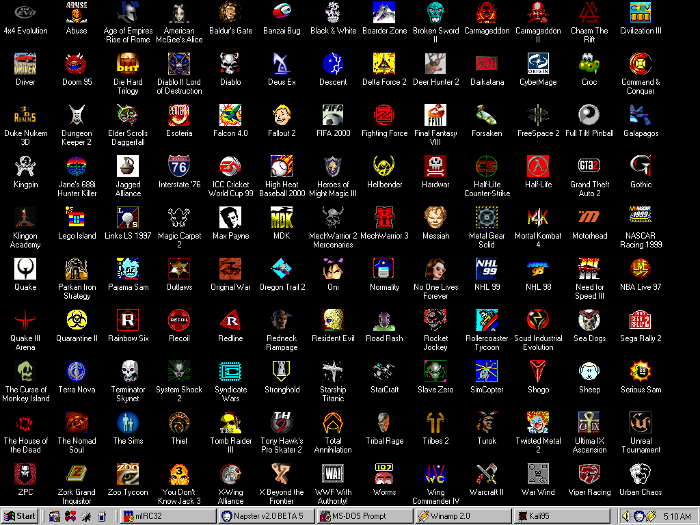Click the 5:10 AM taskbar clock
This screenshot has height=525, width=700.
pos(677,517)
